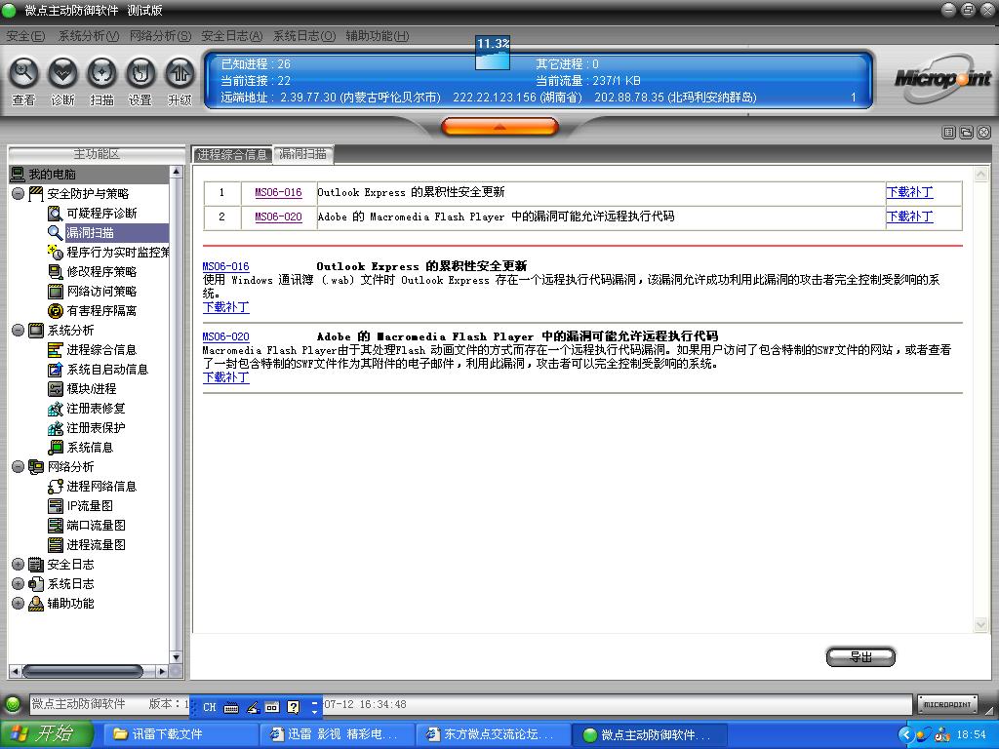Collapse the 网络分析 tree node

(18, 467)
